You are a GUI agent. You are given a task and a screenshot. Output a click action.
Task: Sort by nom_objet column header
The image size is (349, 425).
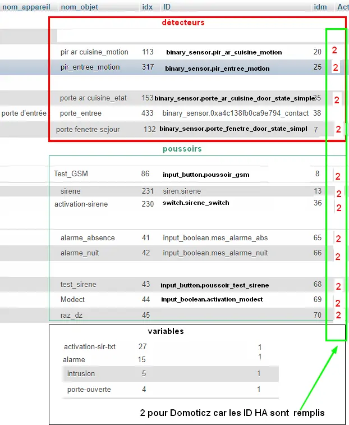(x=79, y=7)
